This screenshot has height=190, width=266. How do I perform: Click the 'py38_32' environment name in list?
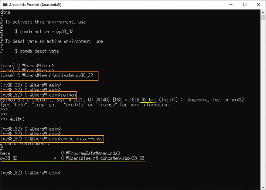(x=9, y=159)
